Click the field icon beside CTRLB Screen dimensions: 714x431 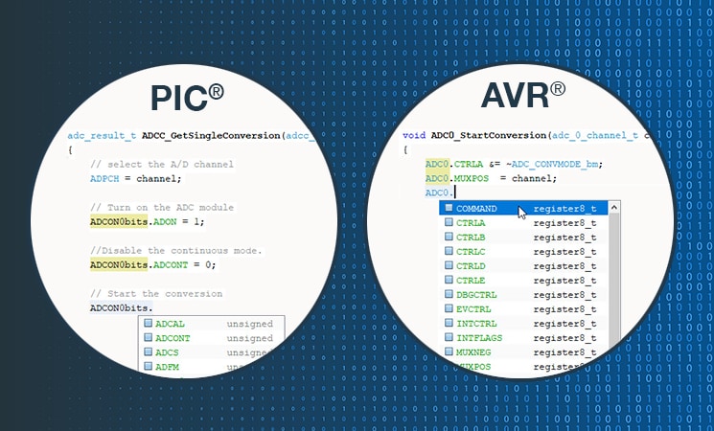(448, 238)
